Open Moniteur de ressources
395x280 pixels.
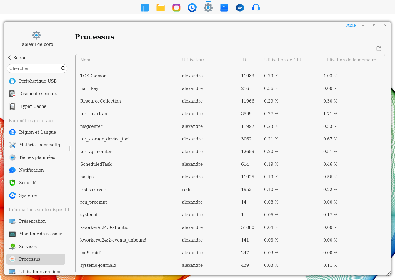42,234
